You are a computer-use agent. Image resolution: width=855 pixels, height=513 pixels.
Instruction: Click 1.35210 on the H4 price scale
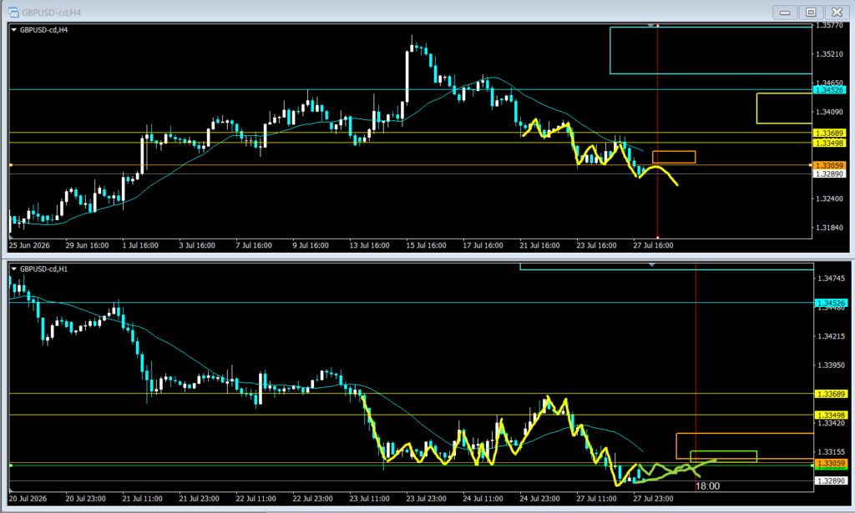[829, 54]
